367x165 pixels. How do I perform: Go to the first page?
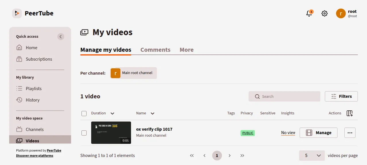192,156
